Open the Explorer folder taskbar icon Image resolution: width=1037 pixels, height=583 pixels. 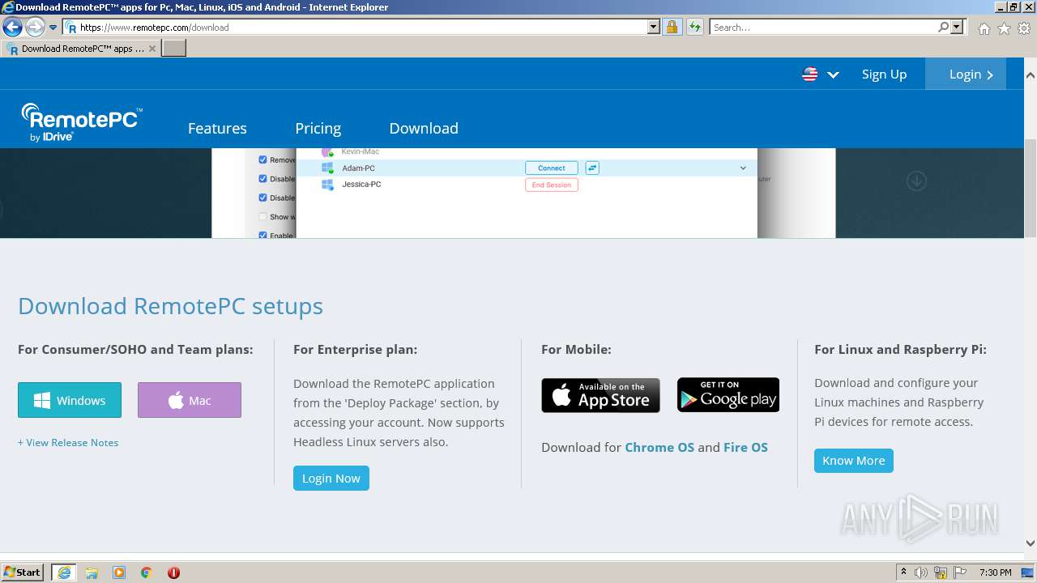pos(92,572)
